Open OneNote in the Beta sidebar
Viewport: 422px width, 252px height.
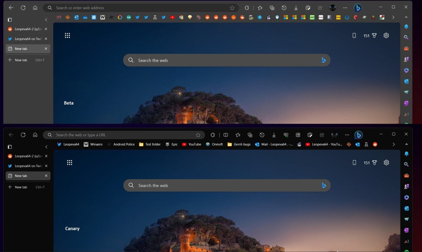406,103
